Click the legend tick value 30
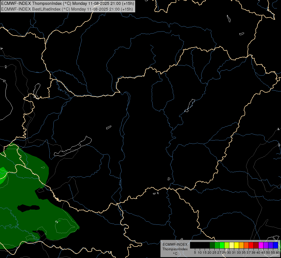 (229, 253)
